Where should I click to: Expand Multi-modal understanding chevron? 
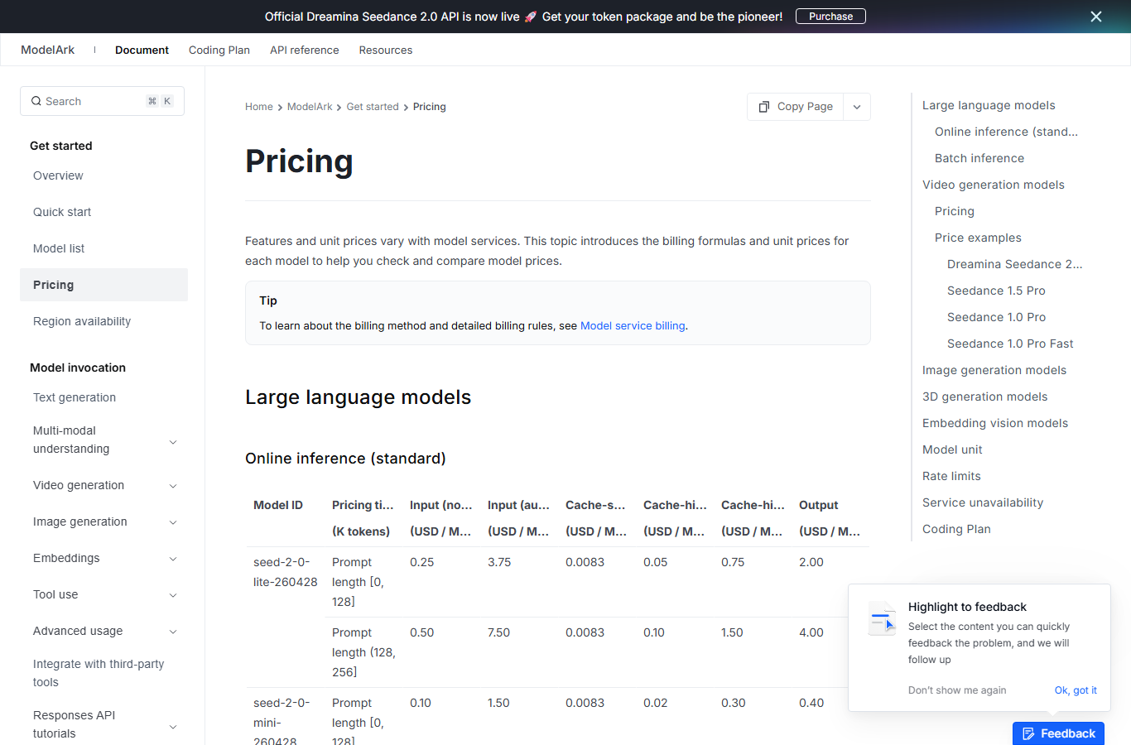coord(173,442)
